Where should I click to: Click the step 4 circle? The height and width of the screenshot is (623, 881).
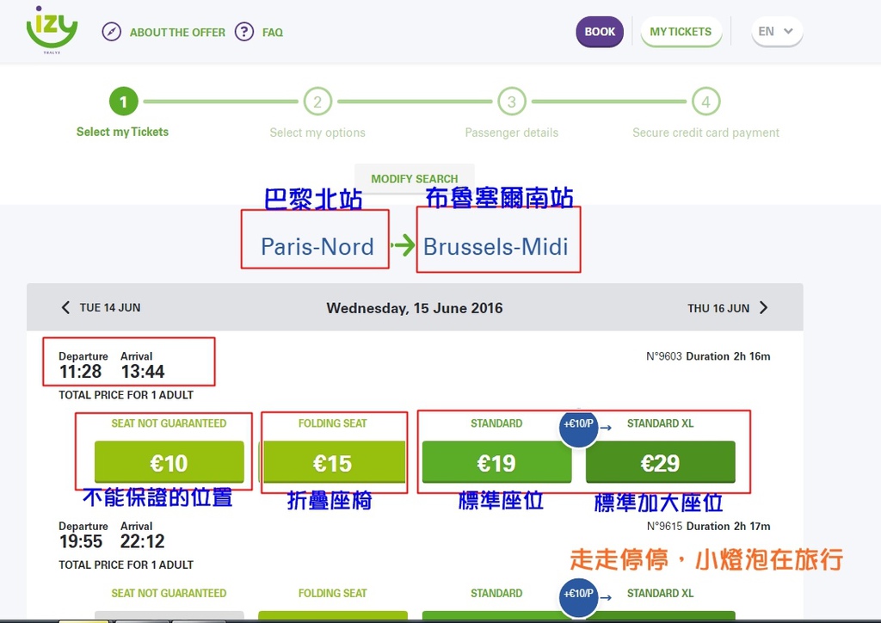point(705,102)
